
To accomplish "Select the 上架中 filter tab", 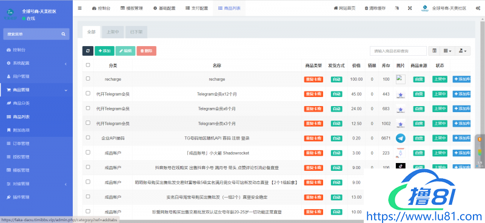I will 113,32.
